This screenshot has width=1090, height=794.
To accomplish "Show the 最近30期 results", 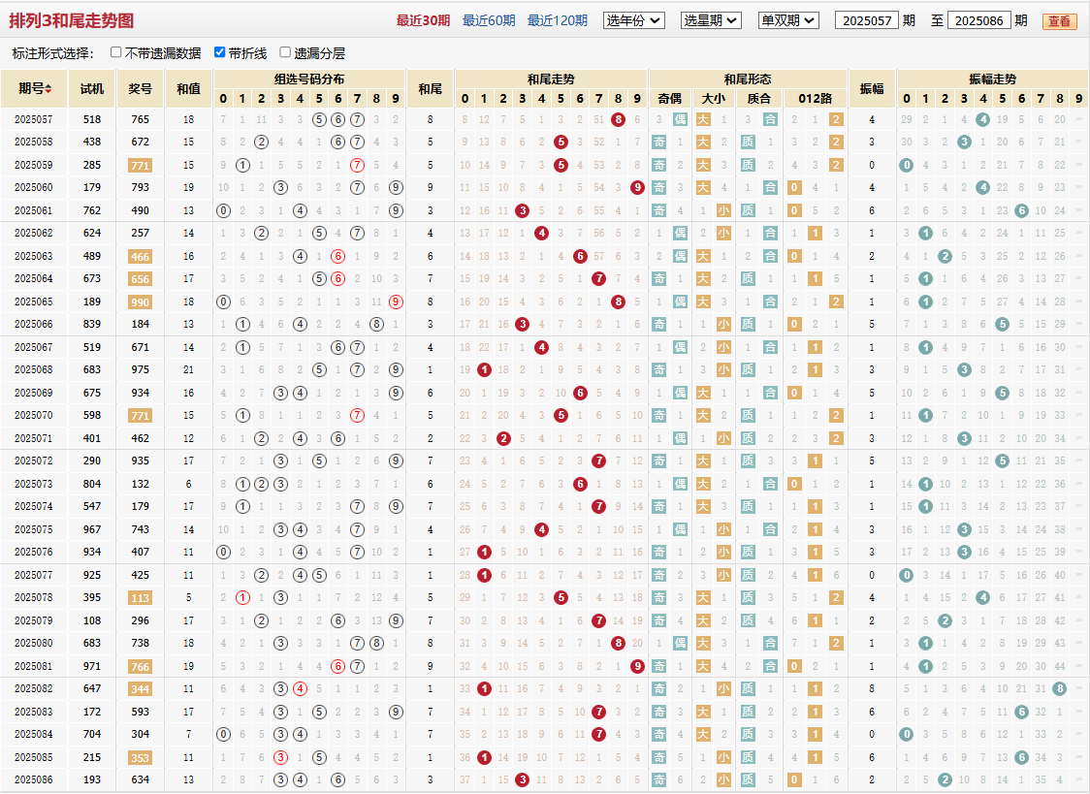I will pyautogui.click(x=424, y=20).
